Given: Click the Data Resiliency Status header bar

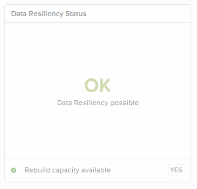Looking at the screenshot, I should pos(98,14).
